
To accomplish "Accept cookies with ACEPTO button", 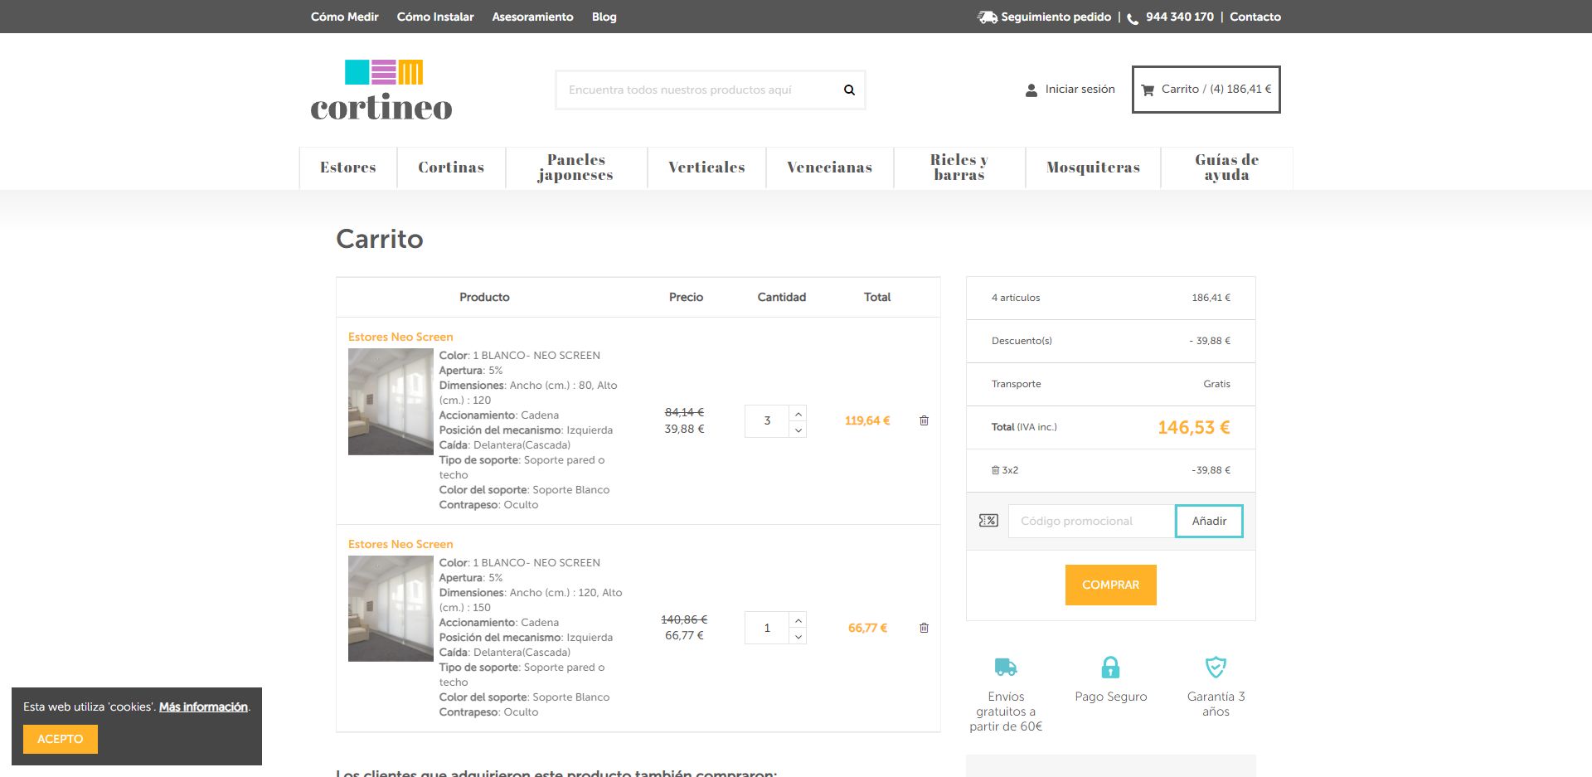I will pos(60,739).
